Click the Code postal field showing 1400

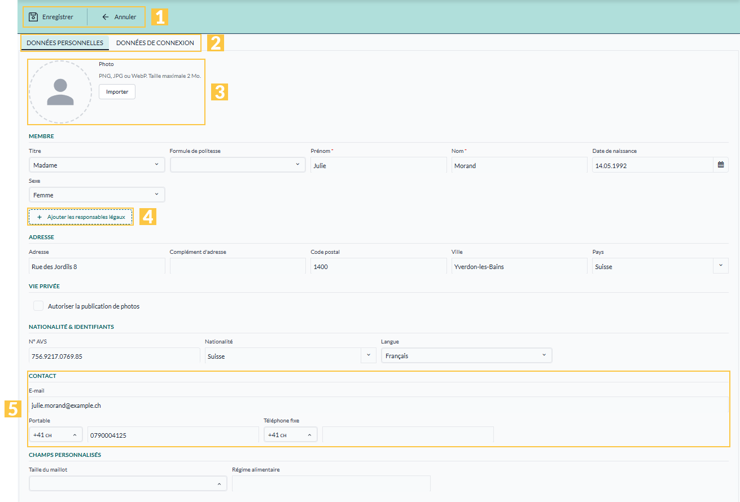(379, 266)
